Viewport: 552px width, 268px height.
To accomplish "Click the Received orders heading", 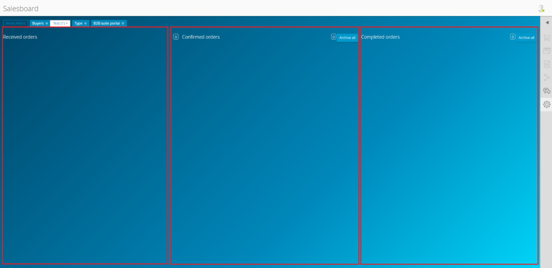I will pos(20,37).
